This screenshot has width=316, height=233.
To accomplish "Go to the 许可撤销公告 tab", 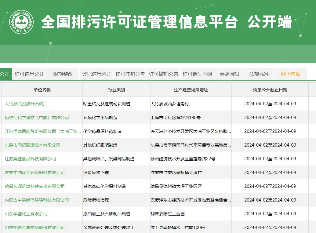I will [164, 74].
